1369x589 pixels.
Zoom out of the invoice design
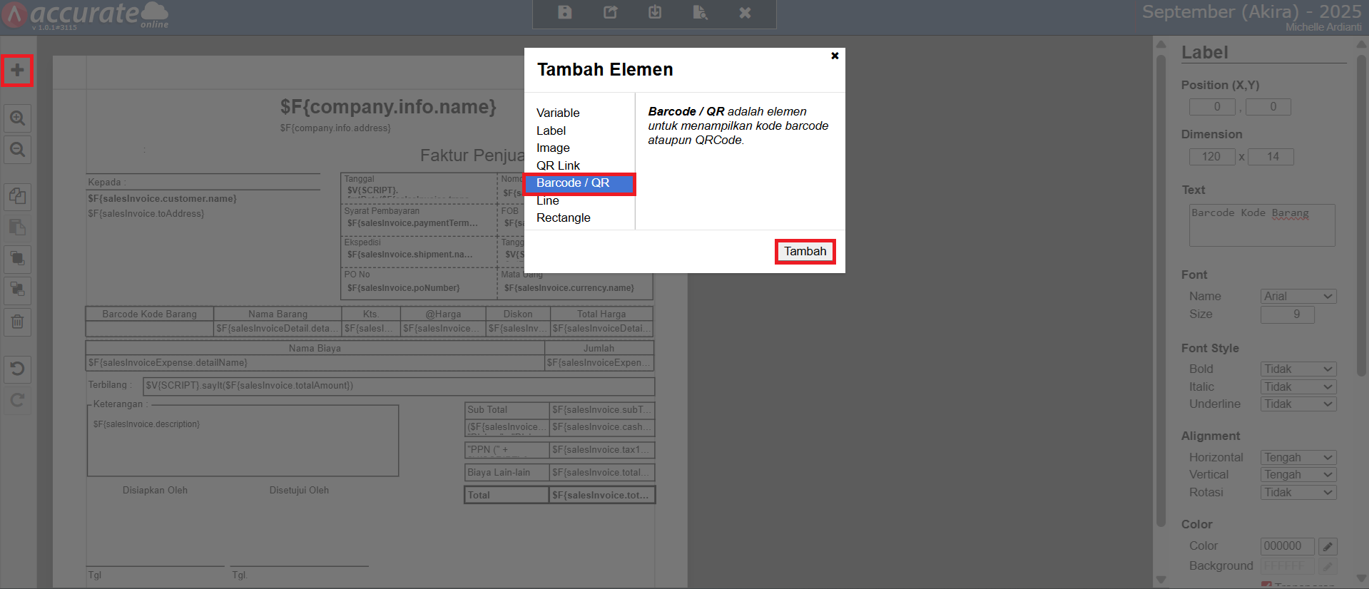(x=17, y=150)
